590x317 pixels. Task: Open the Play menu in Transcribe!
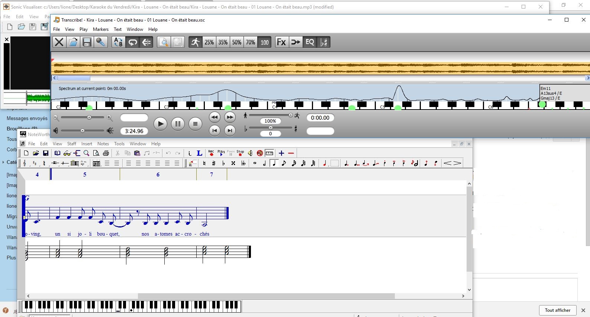pyautogui.click(x=84, y=29)
